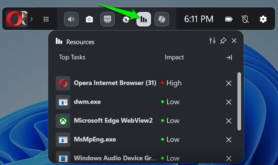Click the dwm.exe process icon

click(63, 102)
